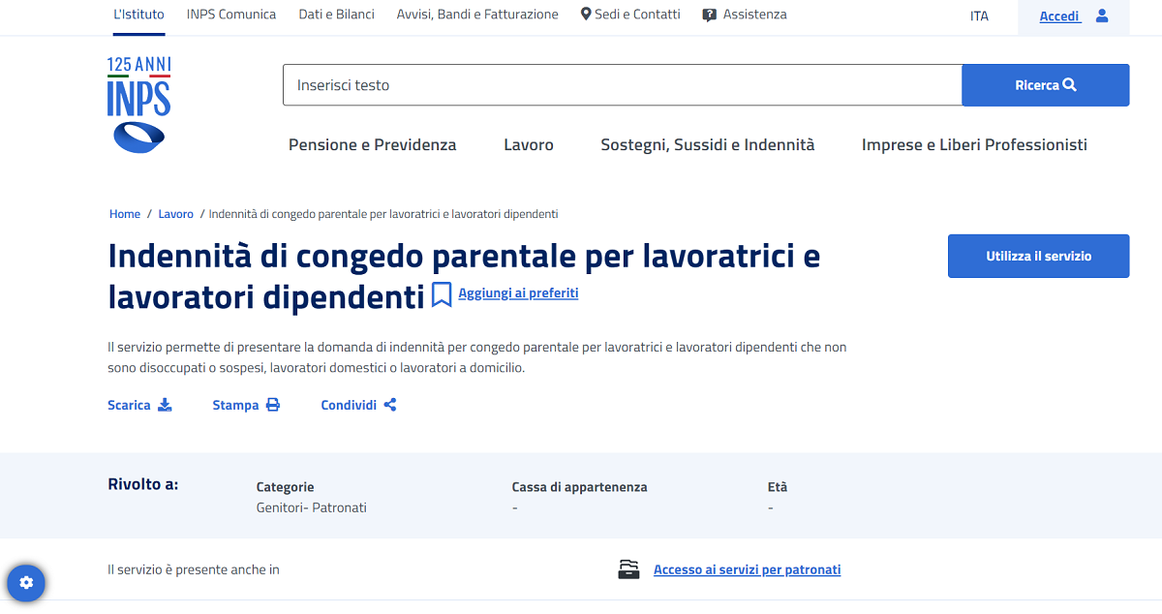This screenshot has width=1162, height=614.
Task: Add the service with Aggiungi ai preferiti
Action: pos(518,292)
